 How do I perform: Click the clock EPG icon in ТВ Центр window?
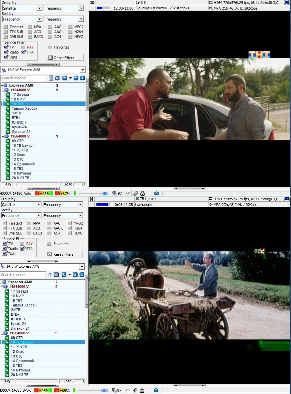pos(56,275)
